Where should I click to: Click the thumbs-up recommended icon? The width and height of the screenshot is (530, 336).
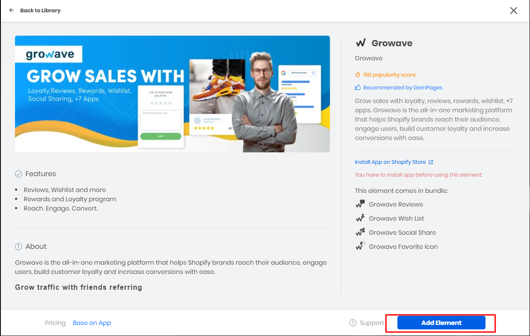(x=358, y=88)
